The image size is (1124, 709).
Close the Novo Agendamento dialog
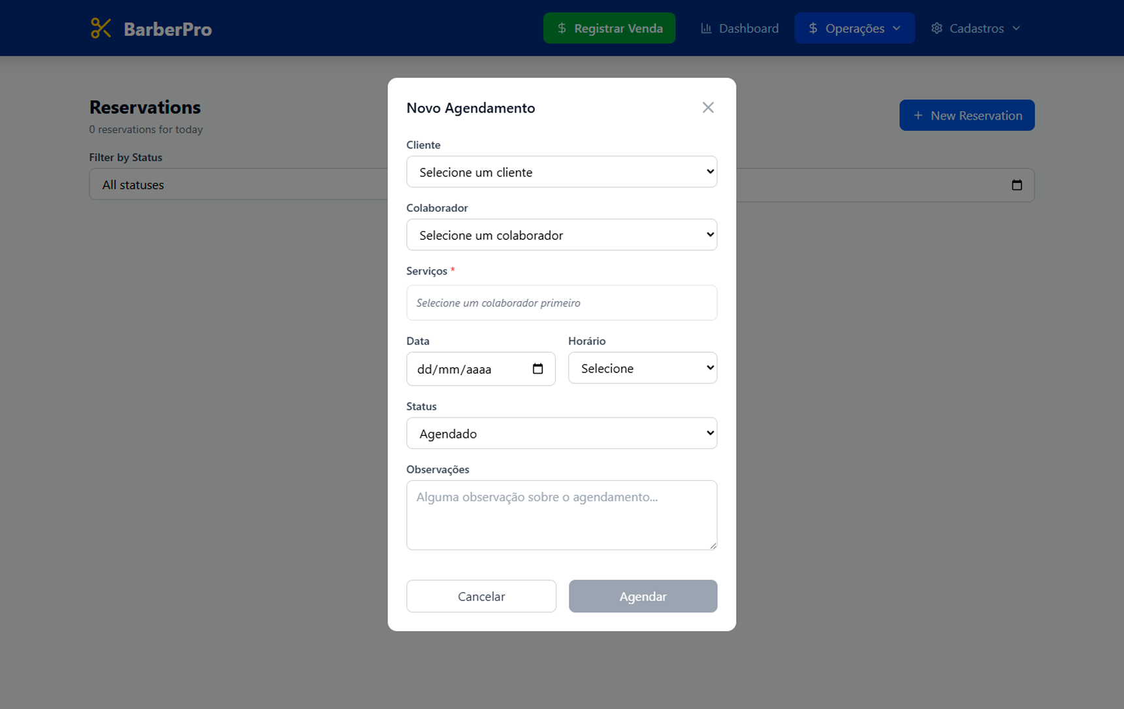point(708,108)
